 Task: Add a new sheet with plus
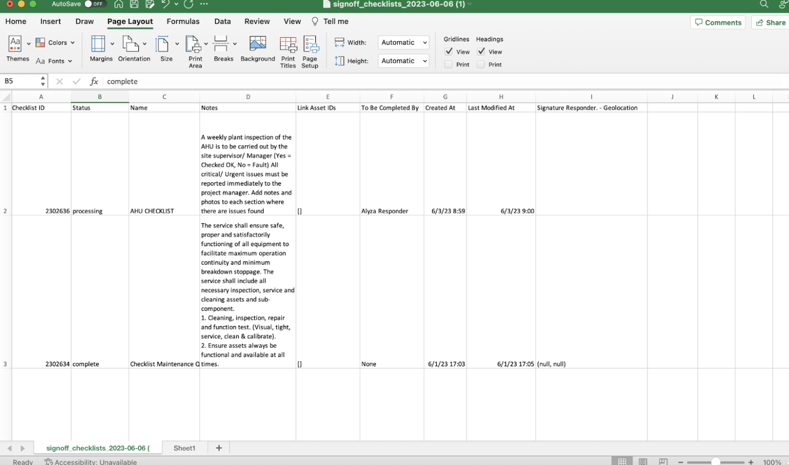coord(219,448)
